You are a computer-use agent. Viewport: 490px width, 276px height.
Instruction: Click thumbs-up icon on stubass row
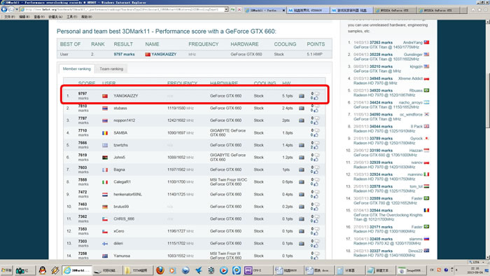316,111
